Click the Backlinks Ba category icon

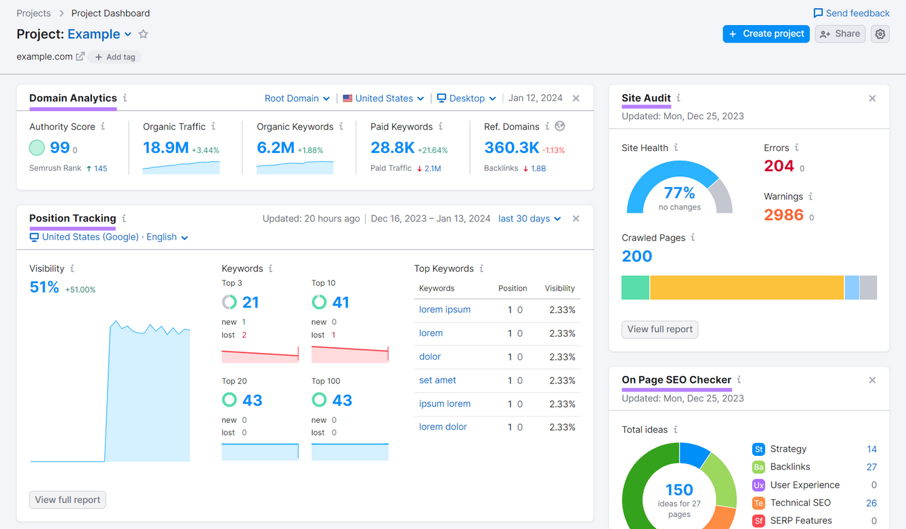tap(758, 467)
